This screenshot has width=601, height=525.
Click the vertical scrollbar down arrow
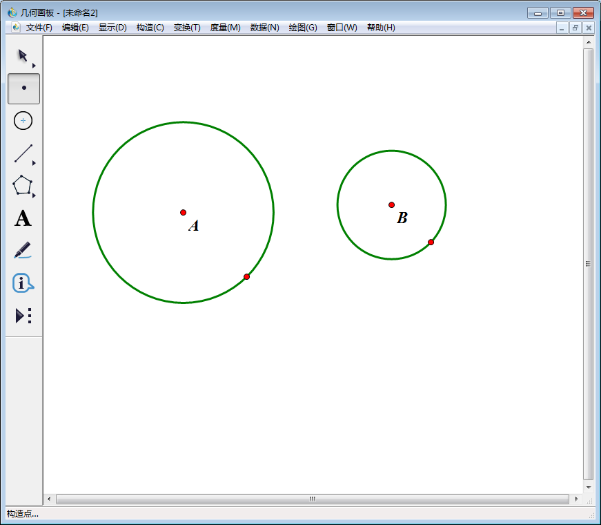[589, 488]
